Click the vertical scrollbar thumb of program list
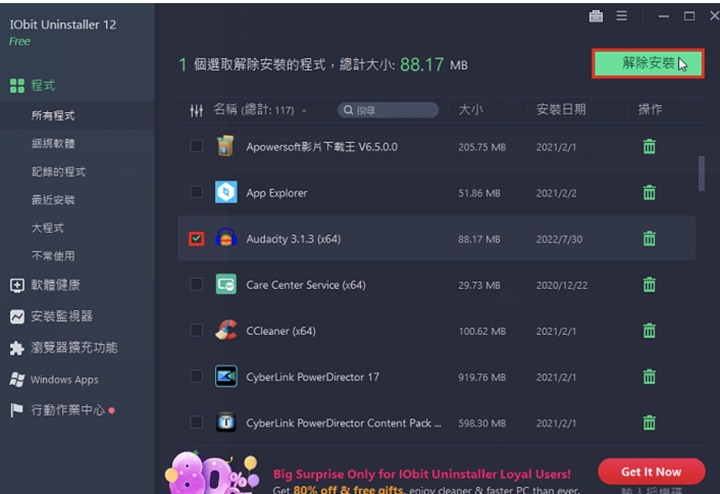Screen dimensions: 720x494 (702, 174)
